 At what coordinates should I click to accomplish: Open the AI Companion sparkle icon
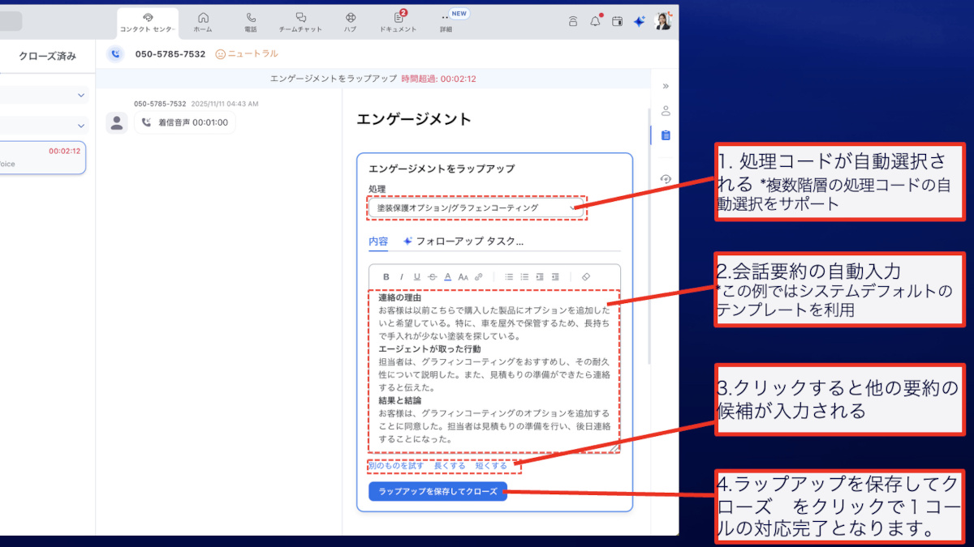pos(639,22)
